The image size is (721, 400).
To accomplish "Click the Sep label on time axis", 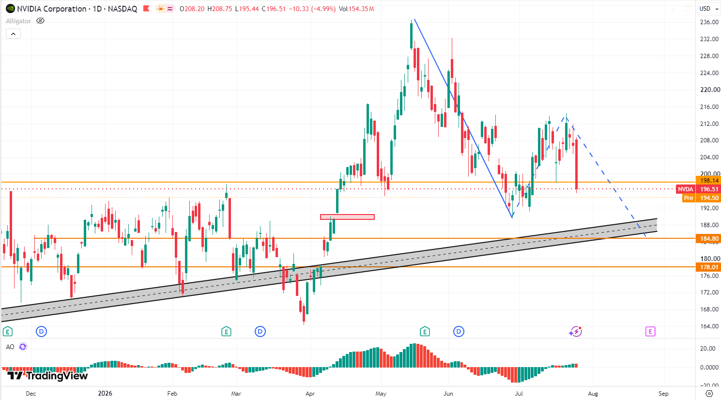I will click(x=664, y=393).
